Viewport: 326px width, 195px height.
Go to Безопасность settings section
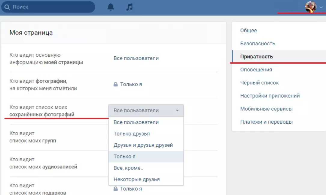click(x=257, y=43)
